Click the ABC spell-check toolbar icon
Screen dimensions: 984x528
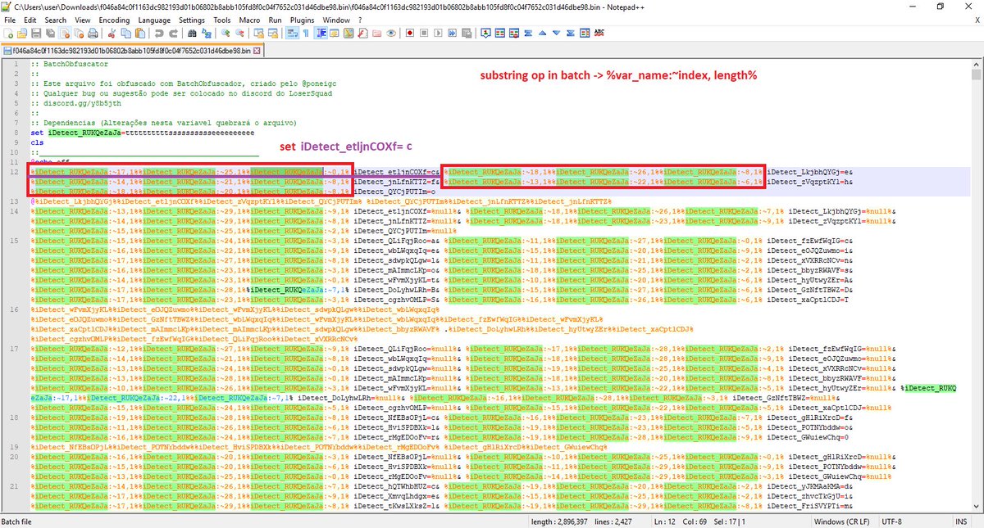599,34
